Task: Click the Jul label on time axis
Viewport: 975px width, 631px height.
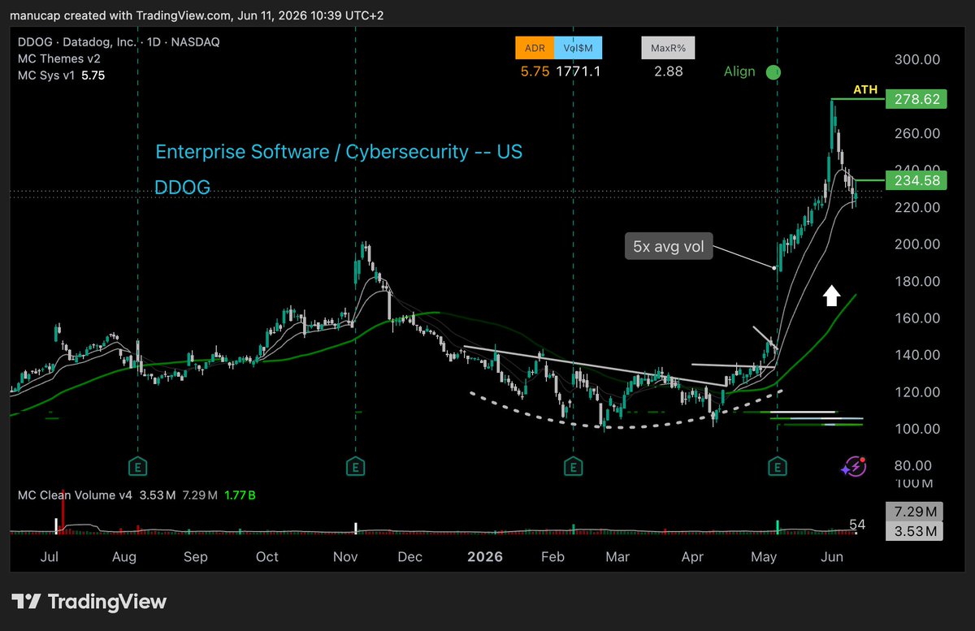Action: pyautogui.click(x=50, y=557)
